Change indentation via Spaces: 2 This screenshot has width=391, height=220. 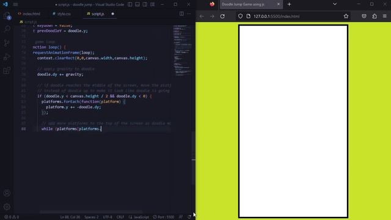[91, 217]
